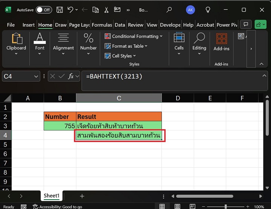Switch to Page Layout view
This screenshot has height=209, width=271.
pyautogui.click(x=177, y=206)
